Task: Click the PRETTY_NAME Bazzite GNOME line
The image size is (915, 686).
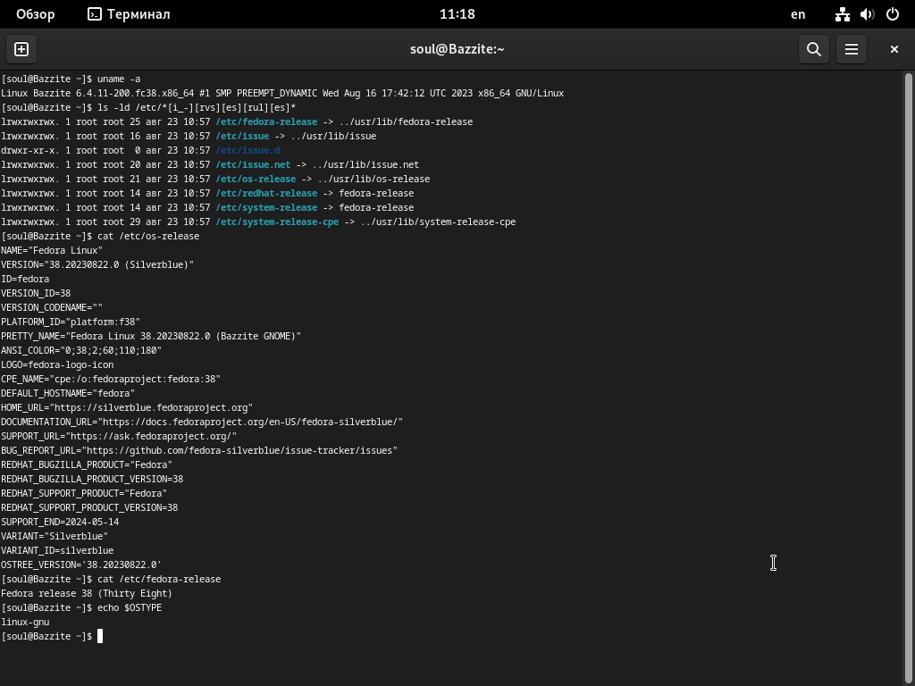Action: pyautogui.click(x=151, y=336)
